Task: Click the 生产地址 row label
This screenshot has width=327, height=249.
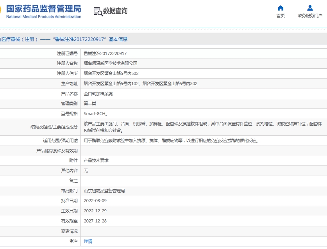Action: click(x=69, y=84)
